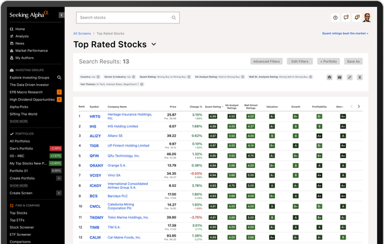Open the CALM symbol link
Screen dimensions: 384x244
coord(95,237)
